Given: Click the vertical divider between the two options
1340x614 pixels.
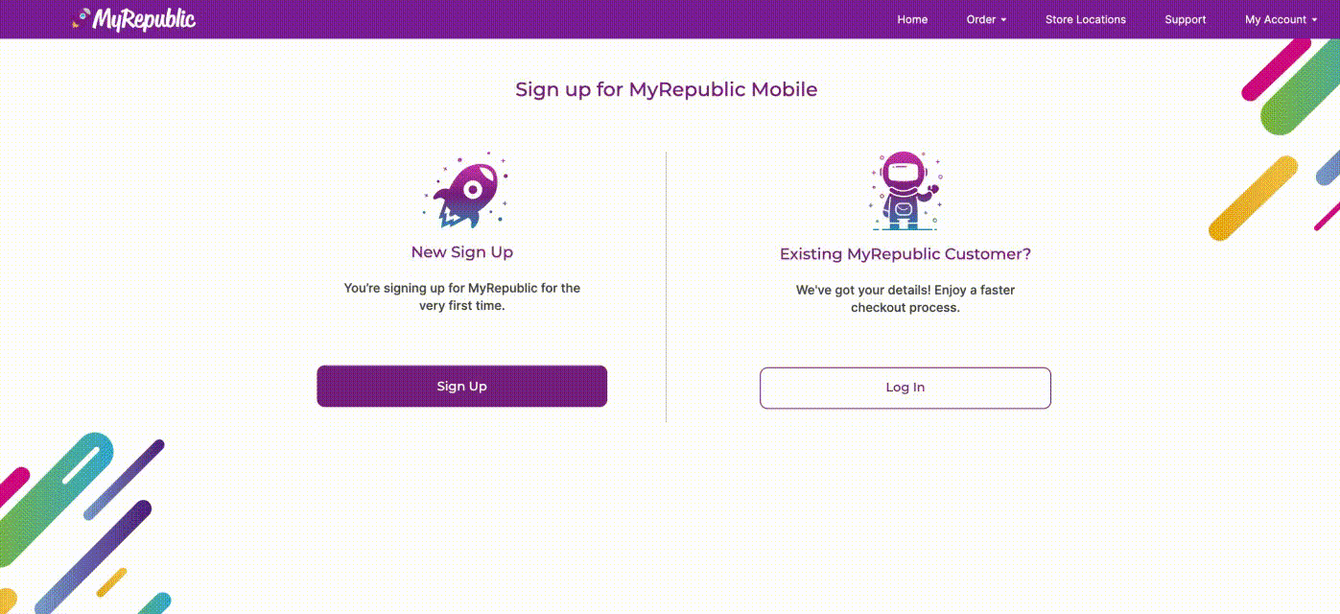Looking at the screenshot, I should coord(666,286).
